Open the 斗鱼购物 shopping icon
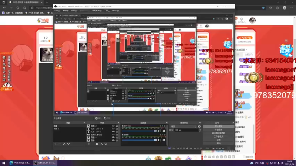Viewport: 296px width, 166px height. 7,87
